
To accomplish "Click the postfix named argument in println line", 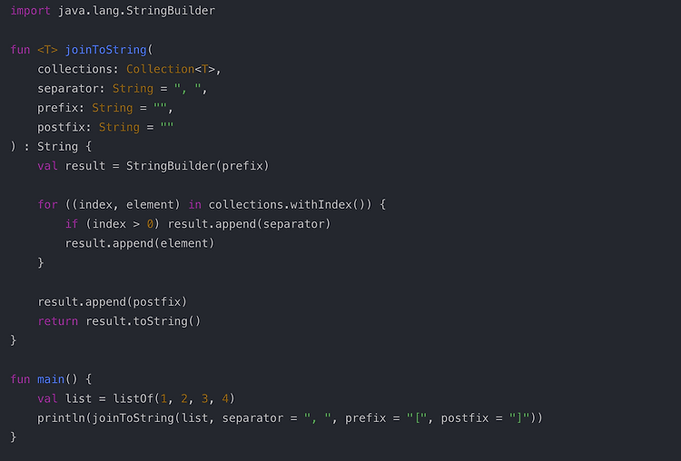I will (465, 418).
